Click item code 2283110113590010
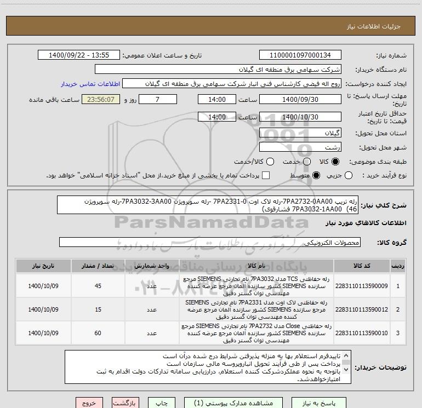 point(362,333)
